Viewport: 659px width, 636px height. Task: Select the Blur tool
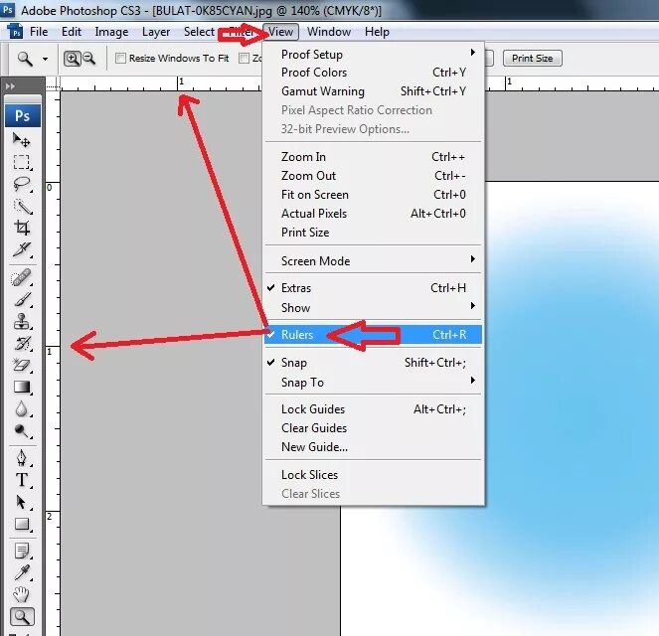click(22, 408)
